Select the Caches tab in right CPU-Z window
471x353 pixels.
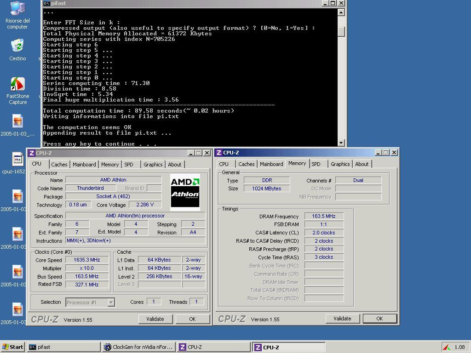[247, 164]
